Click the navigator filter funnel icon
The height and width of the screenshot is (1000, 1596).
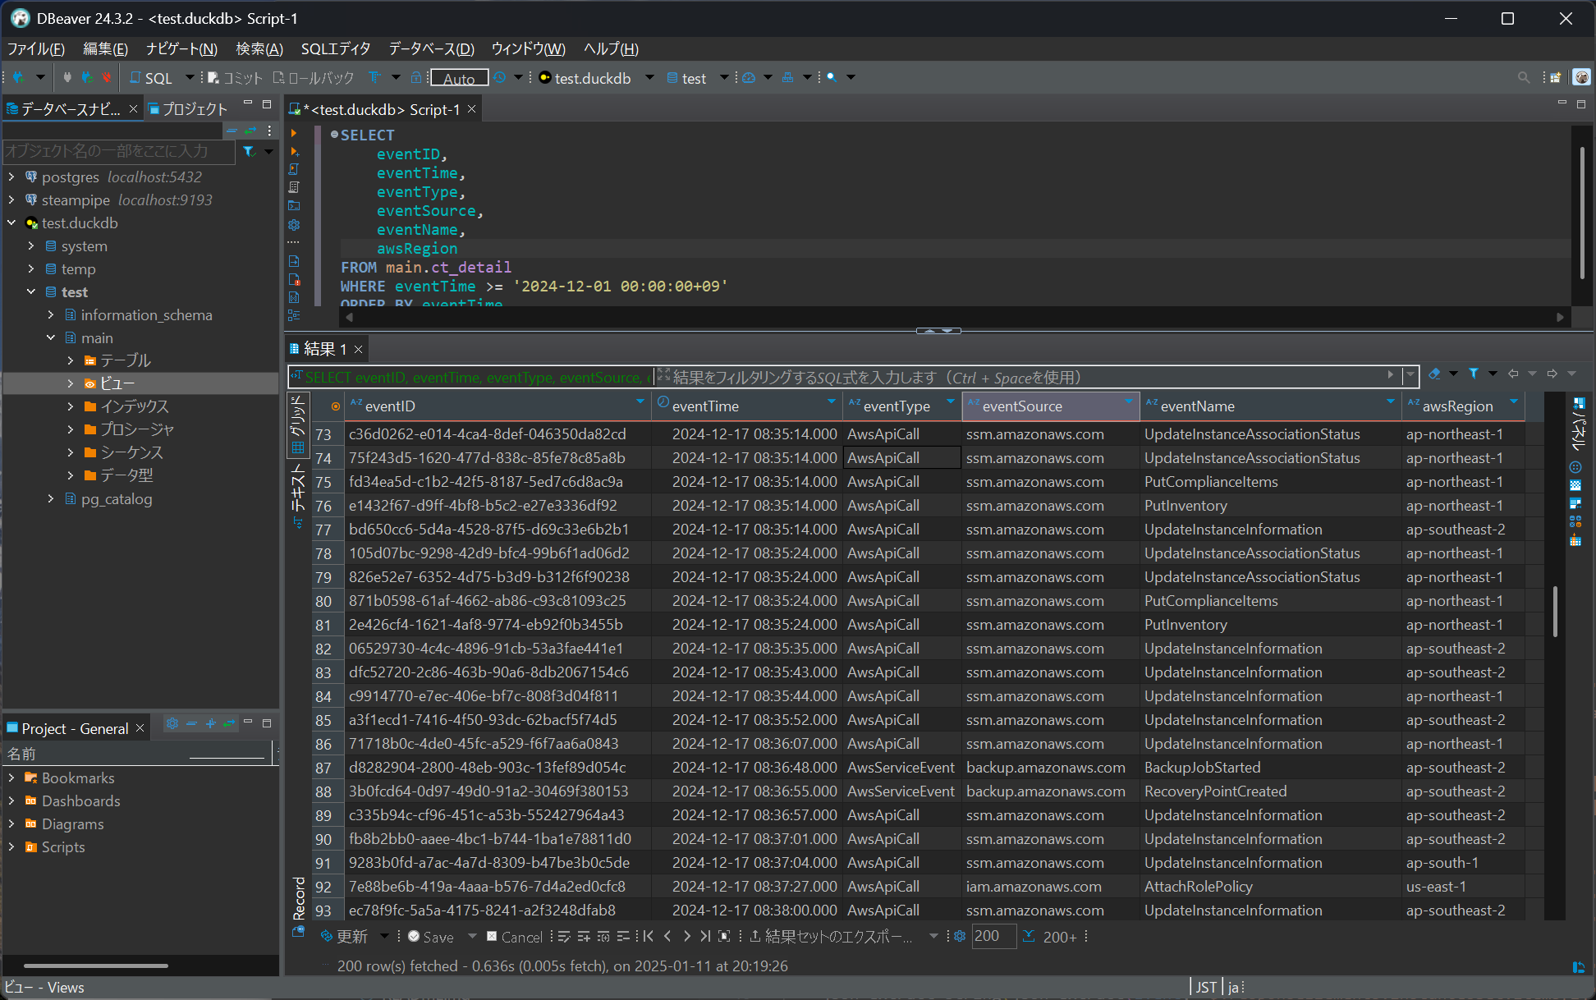pos(249,151)
